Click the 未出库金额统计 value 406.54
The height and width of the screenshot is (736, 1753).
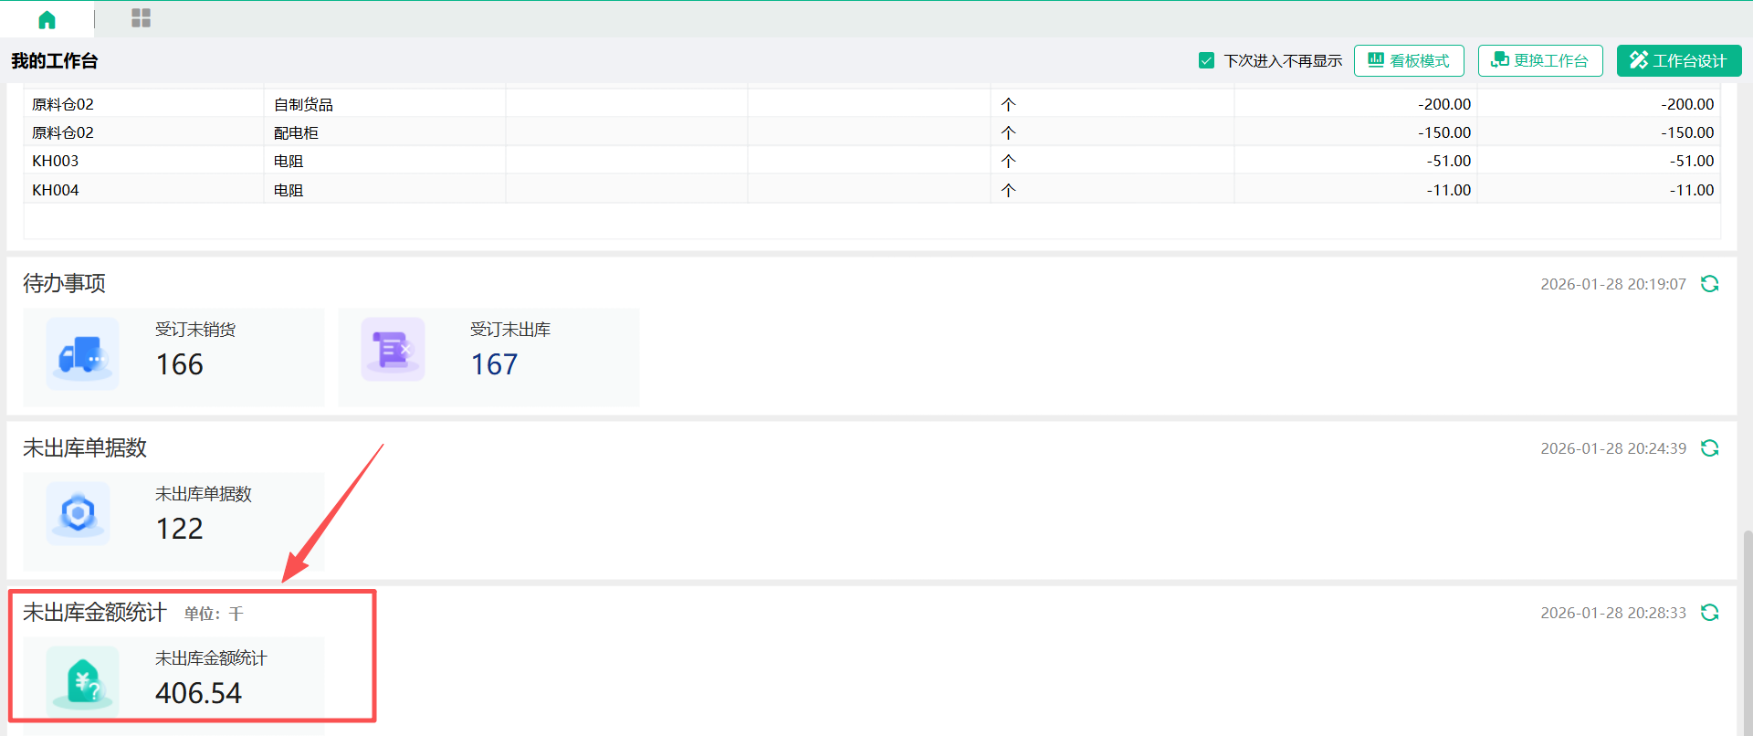[x=198, y=694]
